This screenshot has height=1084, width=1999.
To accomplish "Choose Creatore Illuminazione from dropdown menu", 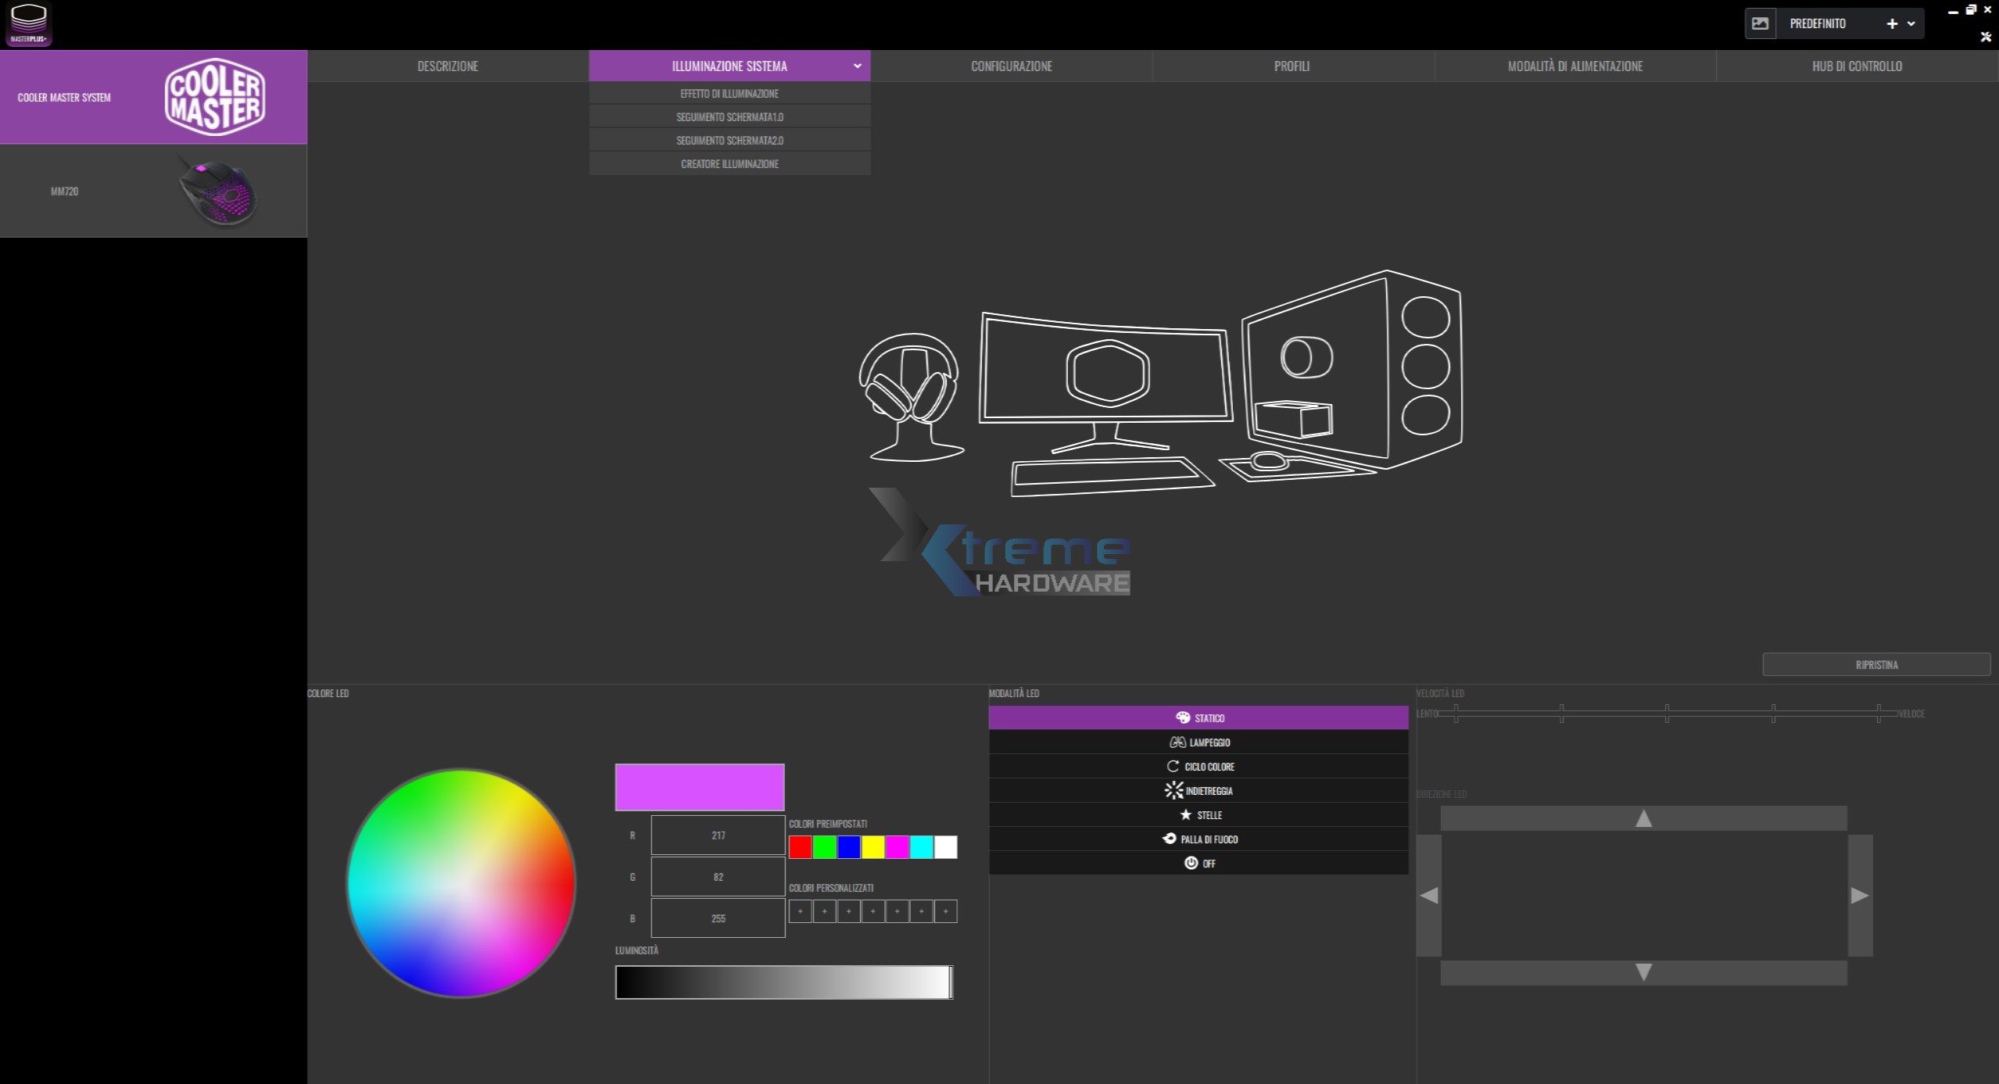I will (x=729, y=163).
